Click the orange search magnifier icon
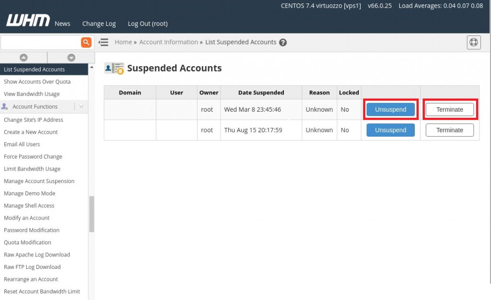This screenshot has height=300, width=491. [86, 42]
